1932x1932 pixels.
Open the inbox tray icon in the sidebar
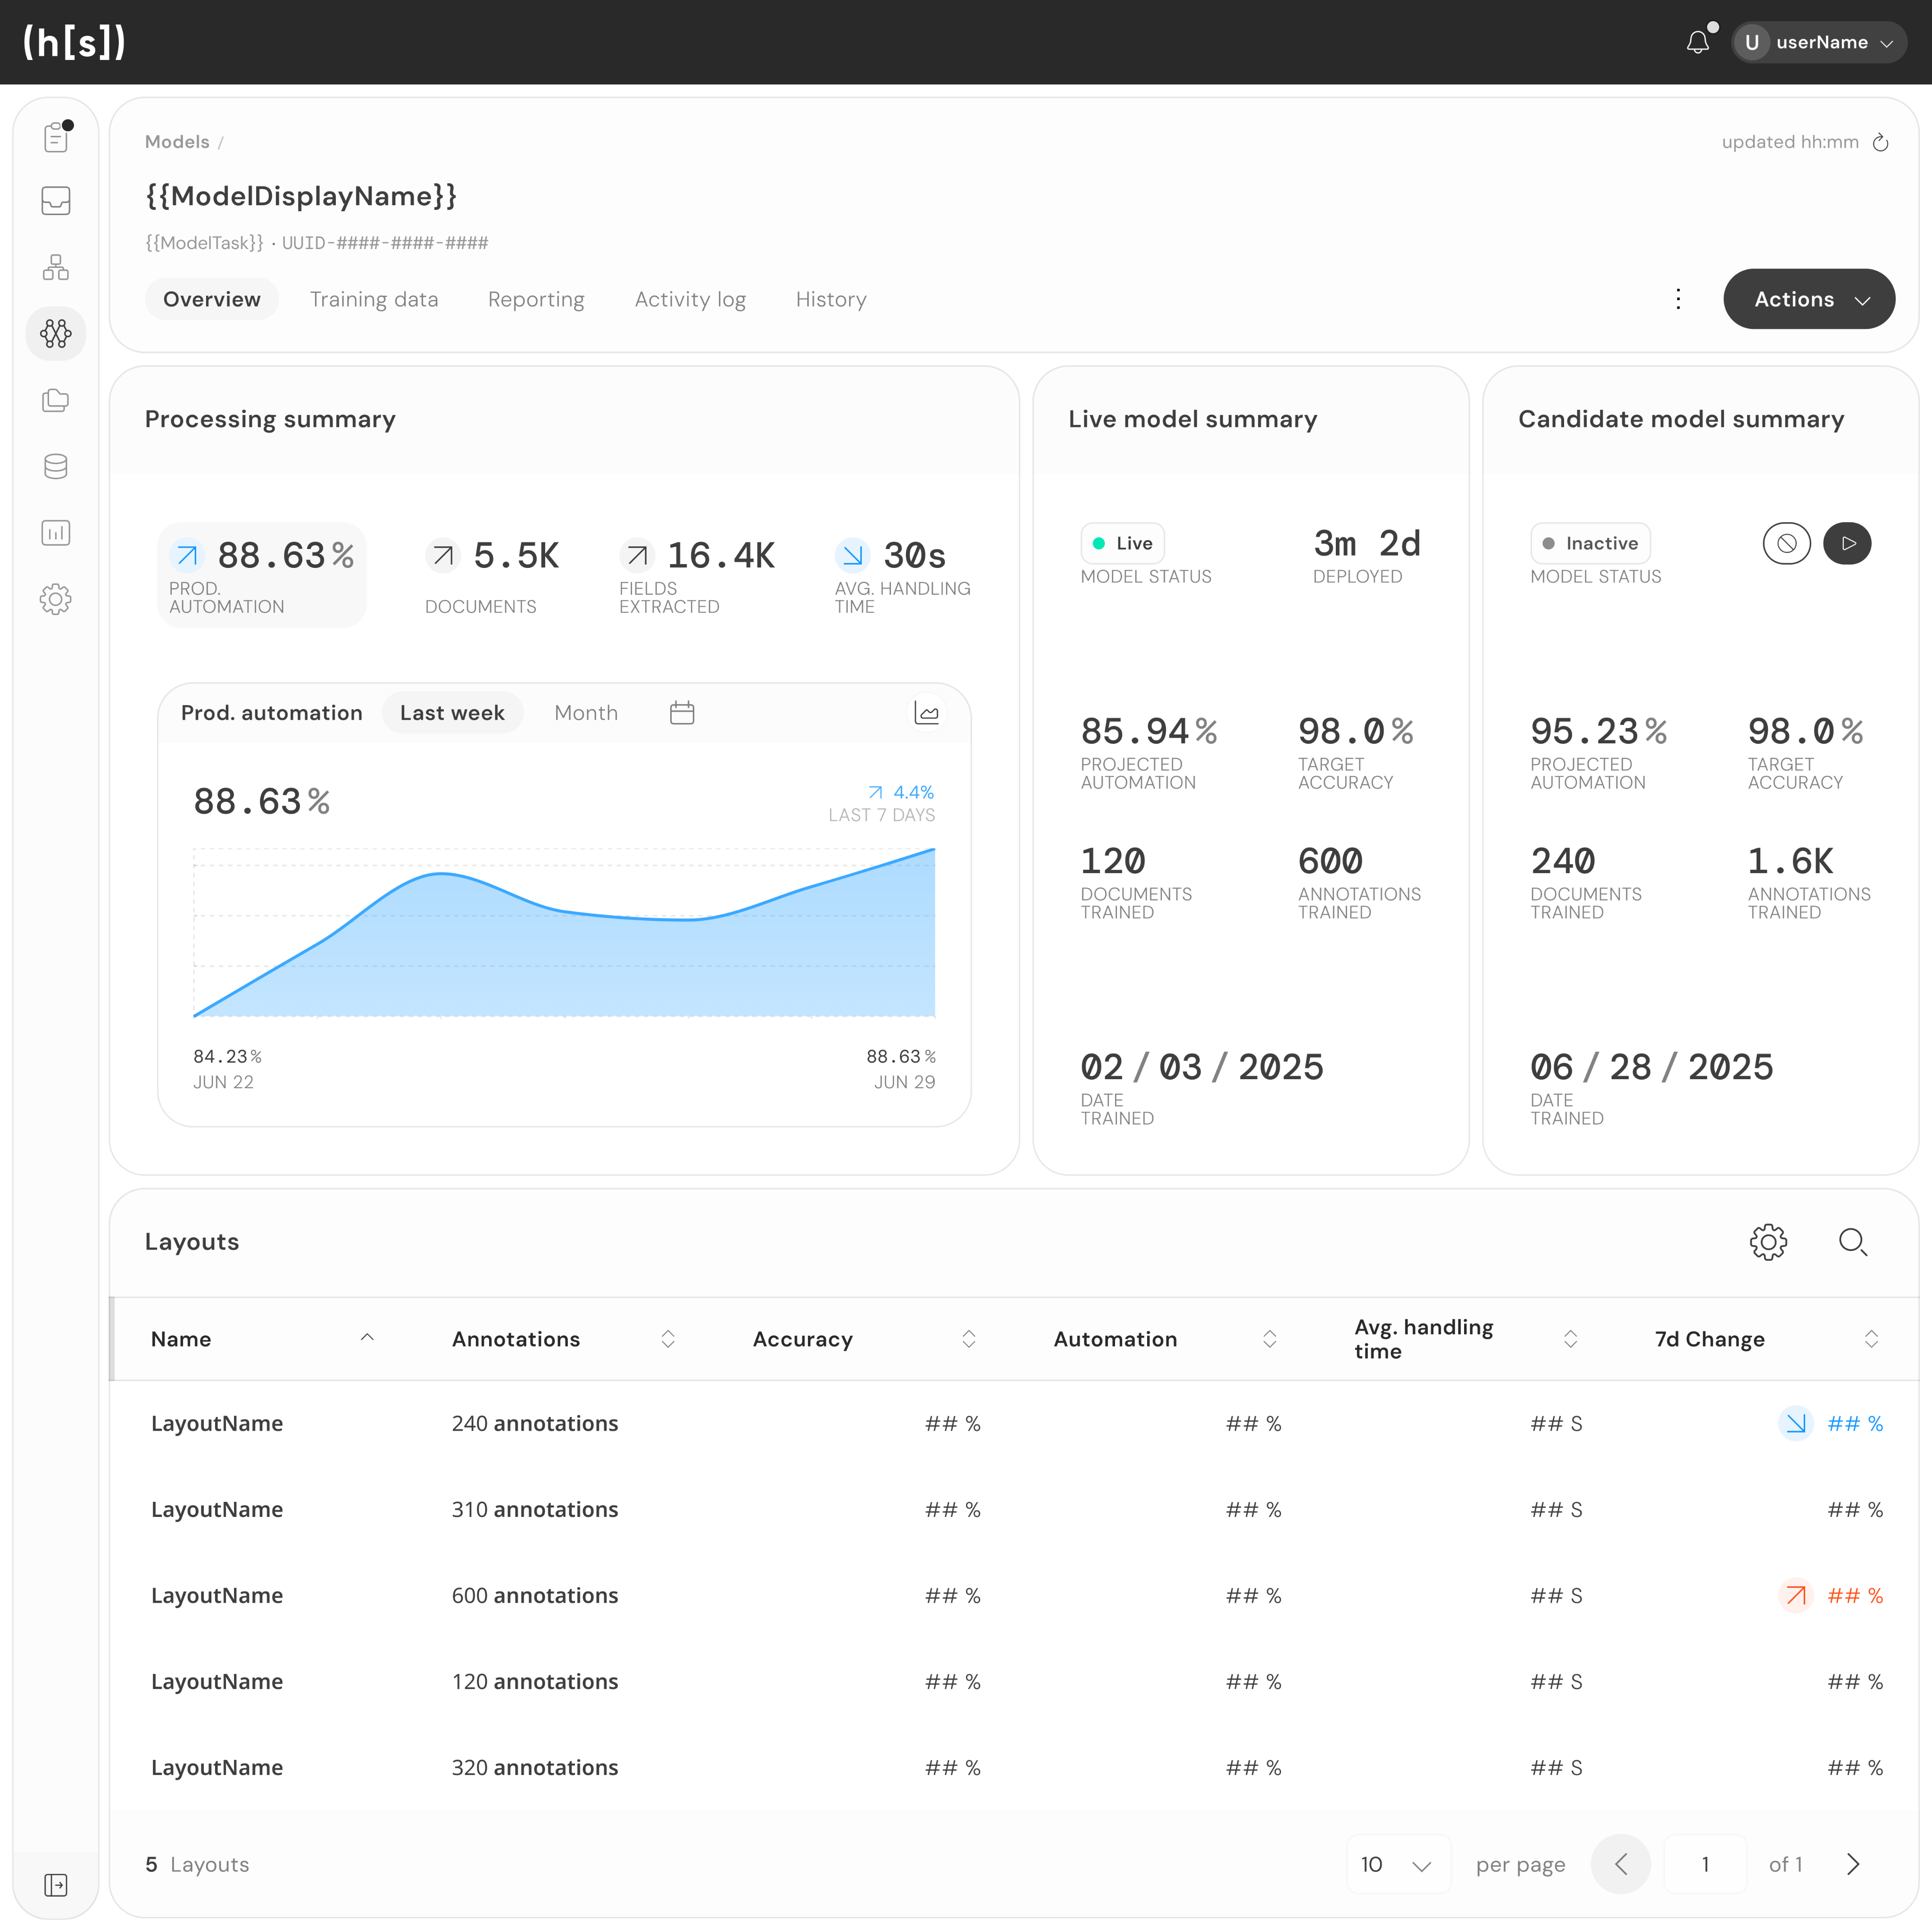click(x=56, y=201)
